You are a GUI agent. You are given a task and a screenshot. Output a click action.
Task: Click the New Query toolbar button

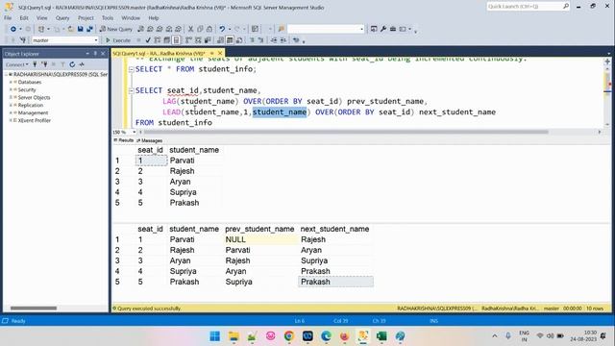click(x=116, y=29)
